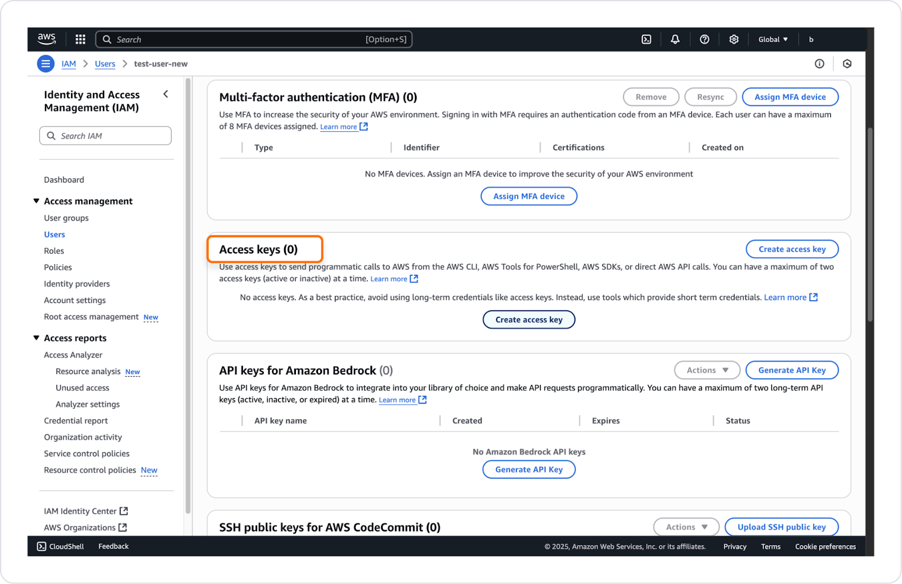
Task: Launch CloudShell from top bar icon
Action: coord(647,39)
